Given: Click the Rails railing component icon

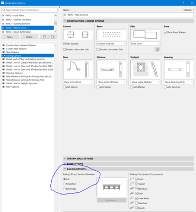Looking at the screenshot, I should 132,193.
